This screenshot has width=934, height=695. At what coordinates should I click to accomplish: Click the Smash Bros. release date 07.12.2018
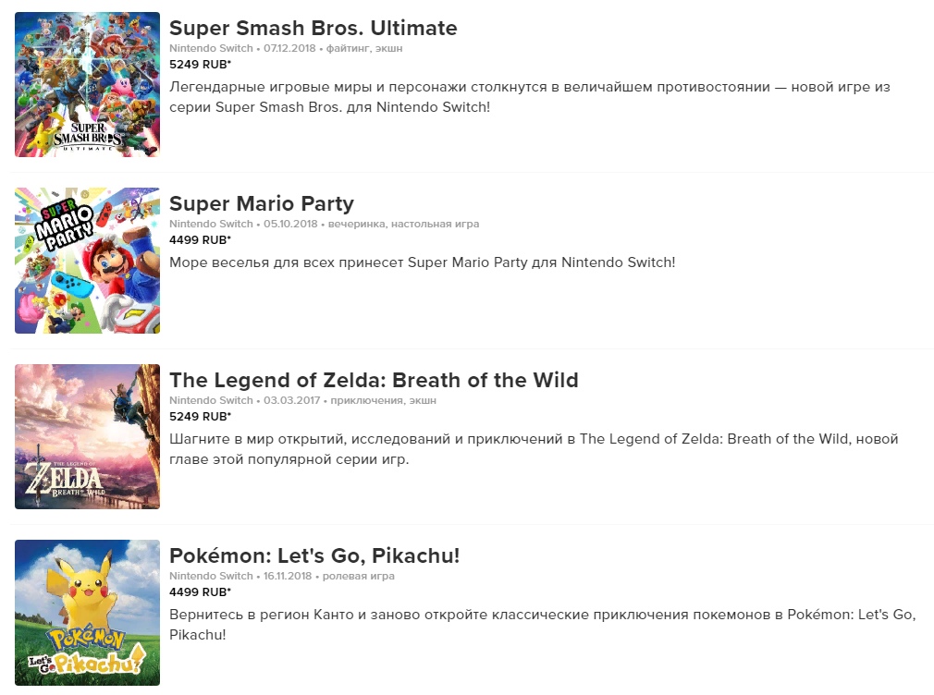click(290, 48)
